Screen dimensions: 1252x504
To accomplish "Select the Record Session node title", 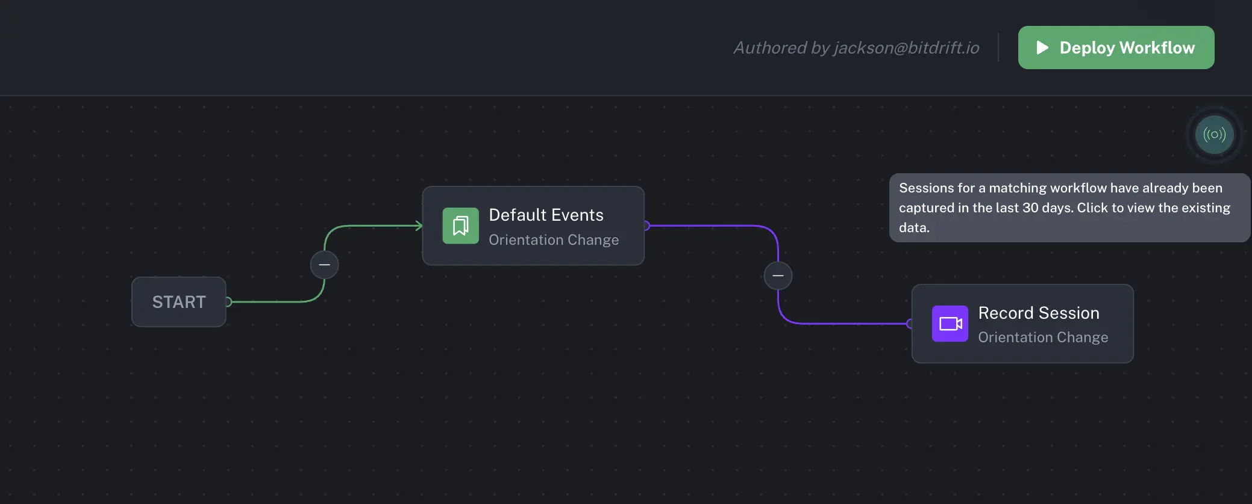I will pyautogui.click(x=1038, y=313).
